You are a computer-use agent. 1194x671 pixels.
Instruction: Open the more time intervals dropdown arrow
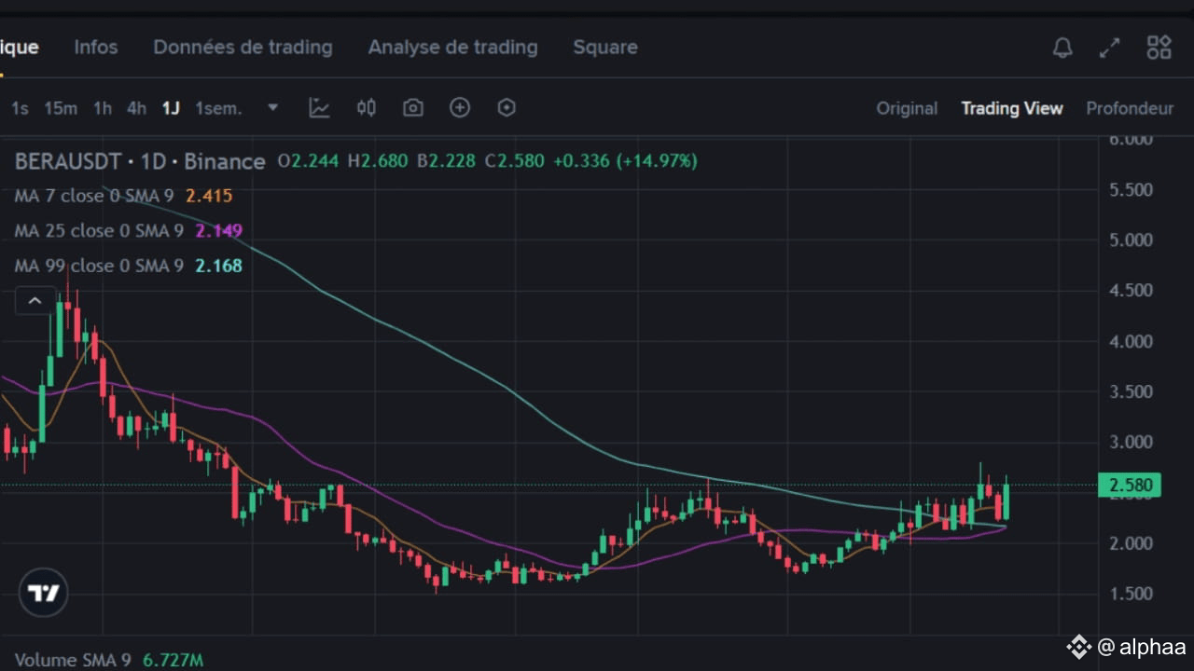coord(273,108)
